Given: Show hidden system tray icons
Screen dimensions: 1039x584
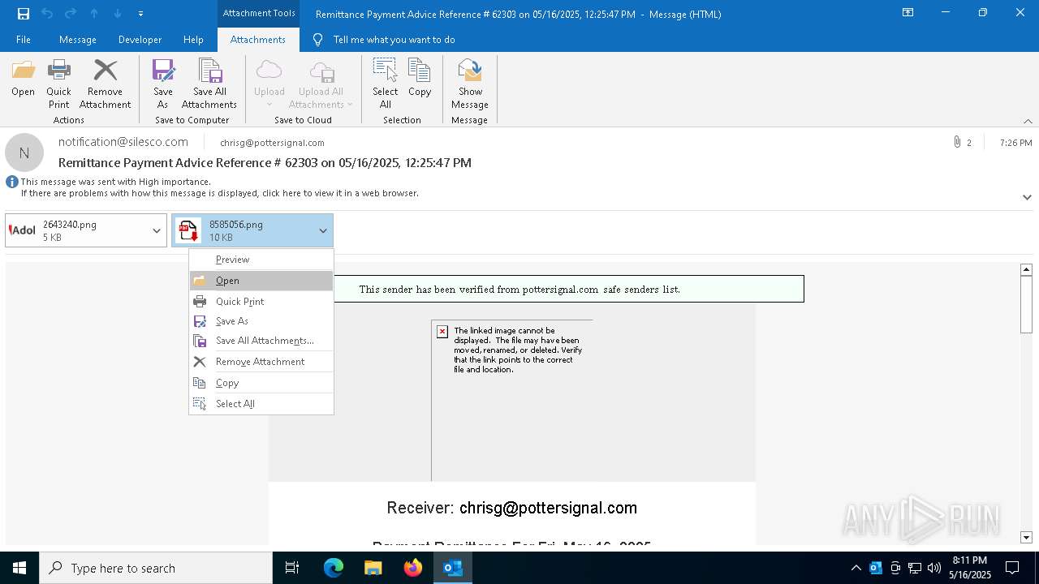Looking at the screenshot, I should [856, 568].
